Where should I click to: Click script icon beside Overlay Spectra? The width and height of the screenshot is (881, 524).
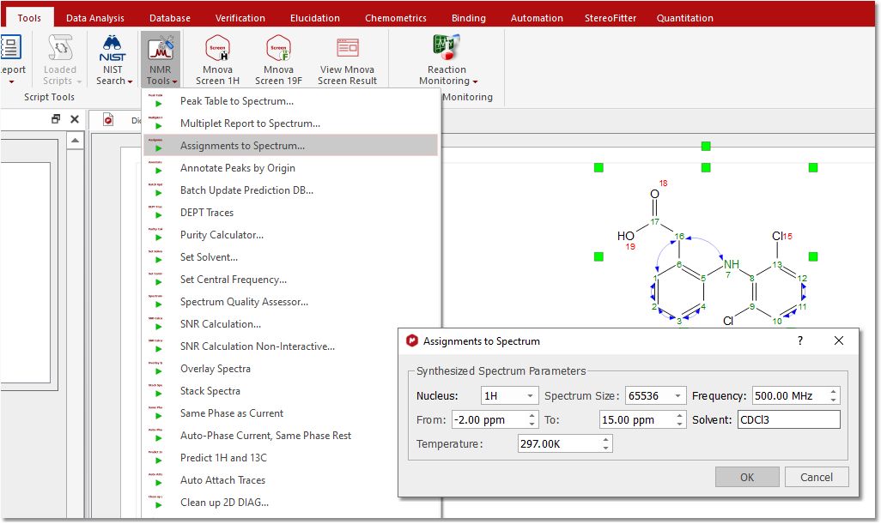coord(155,369)
